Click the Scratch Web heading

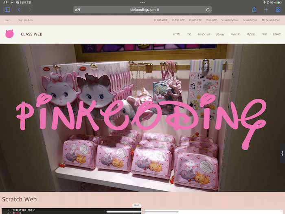tap(19, 199)
